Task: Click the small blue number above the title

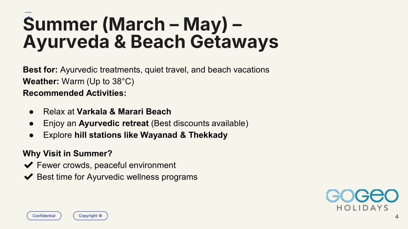Action: point(28,17)
